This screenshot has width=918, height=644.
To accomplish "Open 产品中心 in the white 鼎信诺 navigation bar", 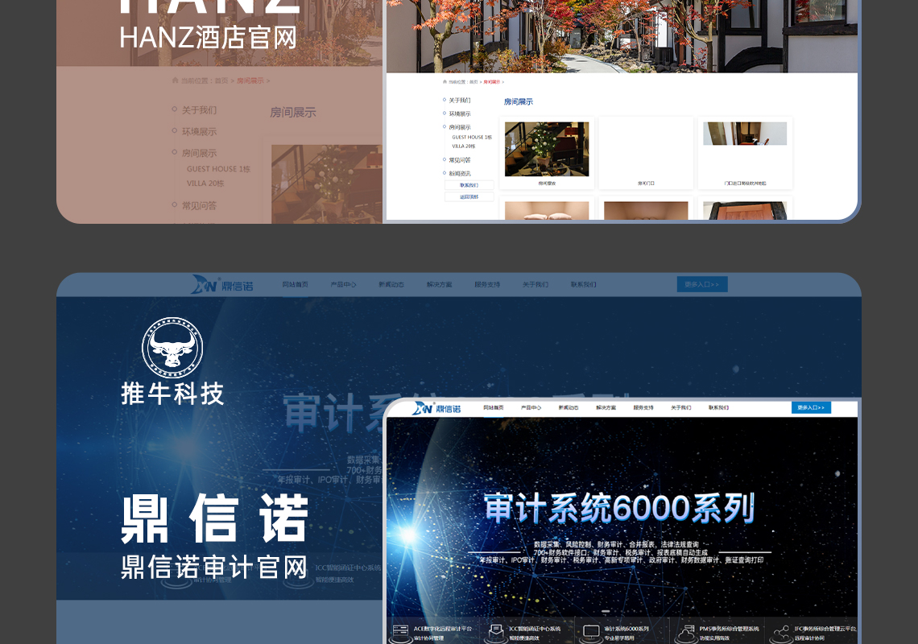I will (531, 407).
